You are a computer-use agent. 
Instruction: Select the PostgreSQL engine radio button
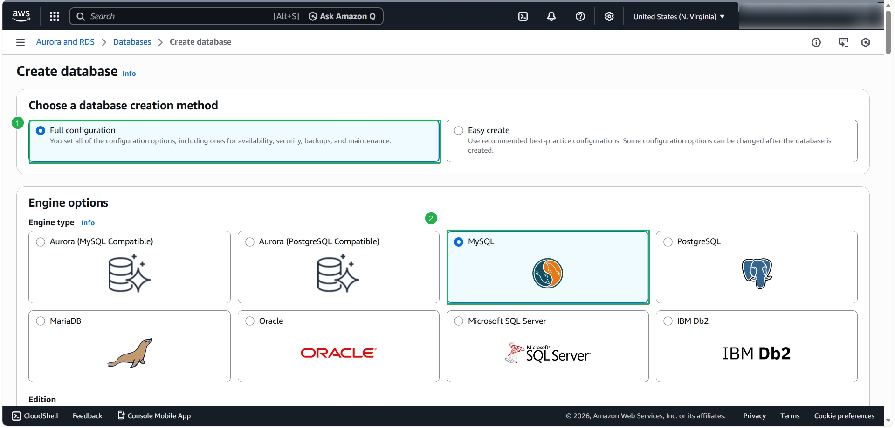point(668,242)
